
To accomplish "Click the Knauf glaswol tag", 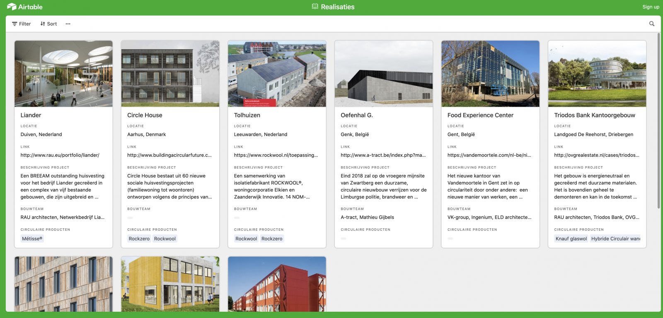I will click(x=571, y=239).
